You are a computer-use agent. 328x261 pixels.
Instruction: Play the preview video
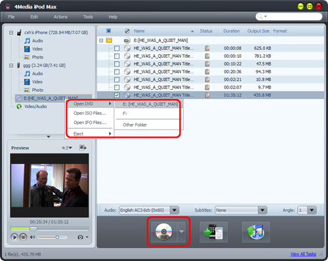coord(14,237)
